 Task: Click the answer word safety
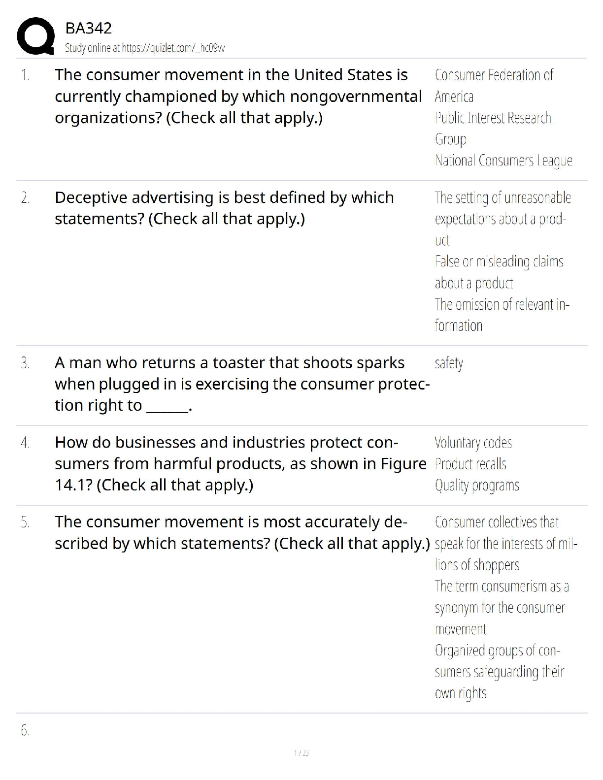pyautogui.click(x=449, y=363)
